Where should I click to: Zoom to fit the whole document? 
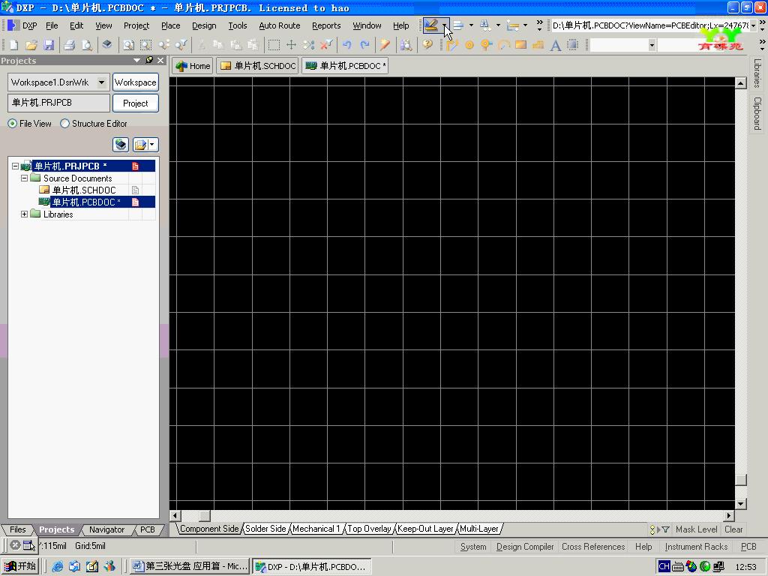128,45
